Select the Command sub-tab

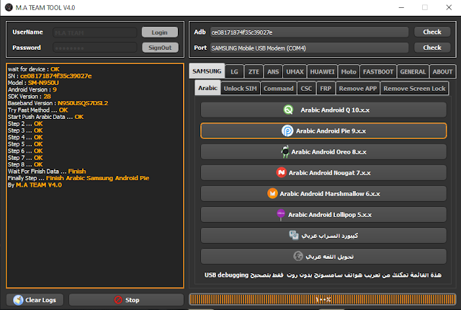[x=279, y=89]
